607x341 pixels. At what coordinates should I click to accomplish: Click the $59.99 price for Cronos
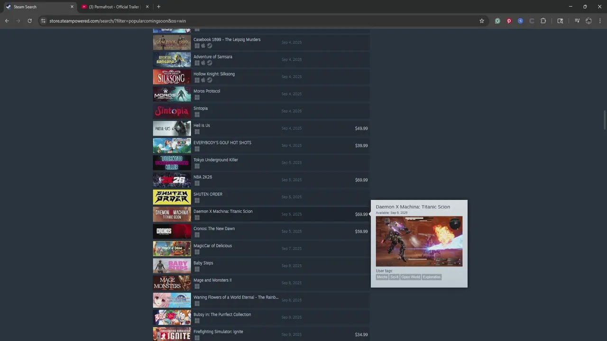coord(361,232)
